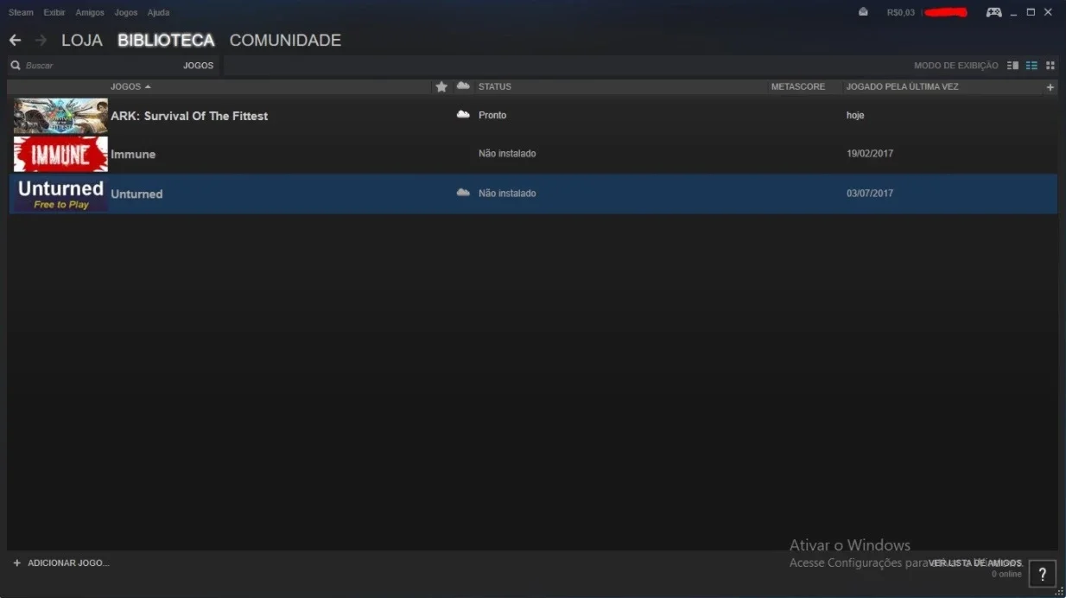The width and height of the screenshot is (1066, 598).
Task: Open the JOGOS filter dropdown
Action: 198,66
